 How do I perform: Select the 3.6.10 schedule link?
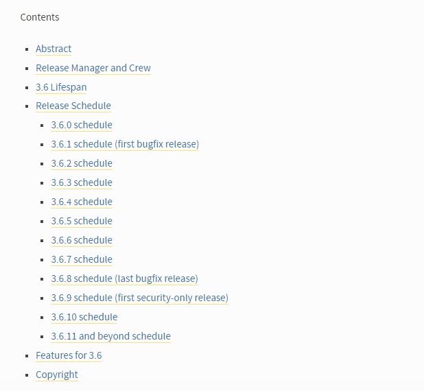click(x=84, y=317)
